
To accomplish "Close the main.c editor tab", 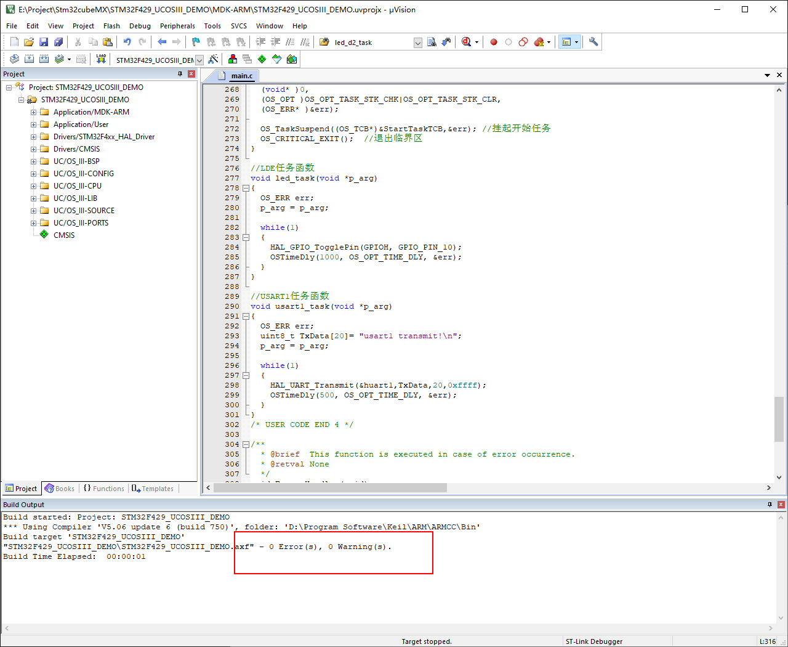I will point(779,75).
